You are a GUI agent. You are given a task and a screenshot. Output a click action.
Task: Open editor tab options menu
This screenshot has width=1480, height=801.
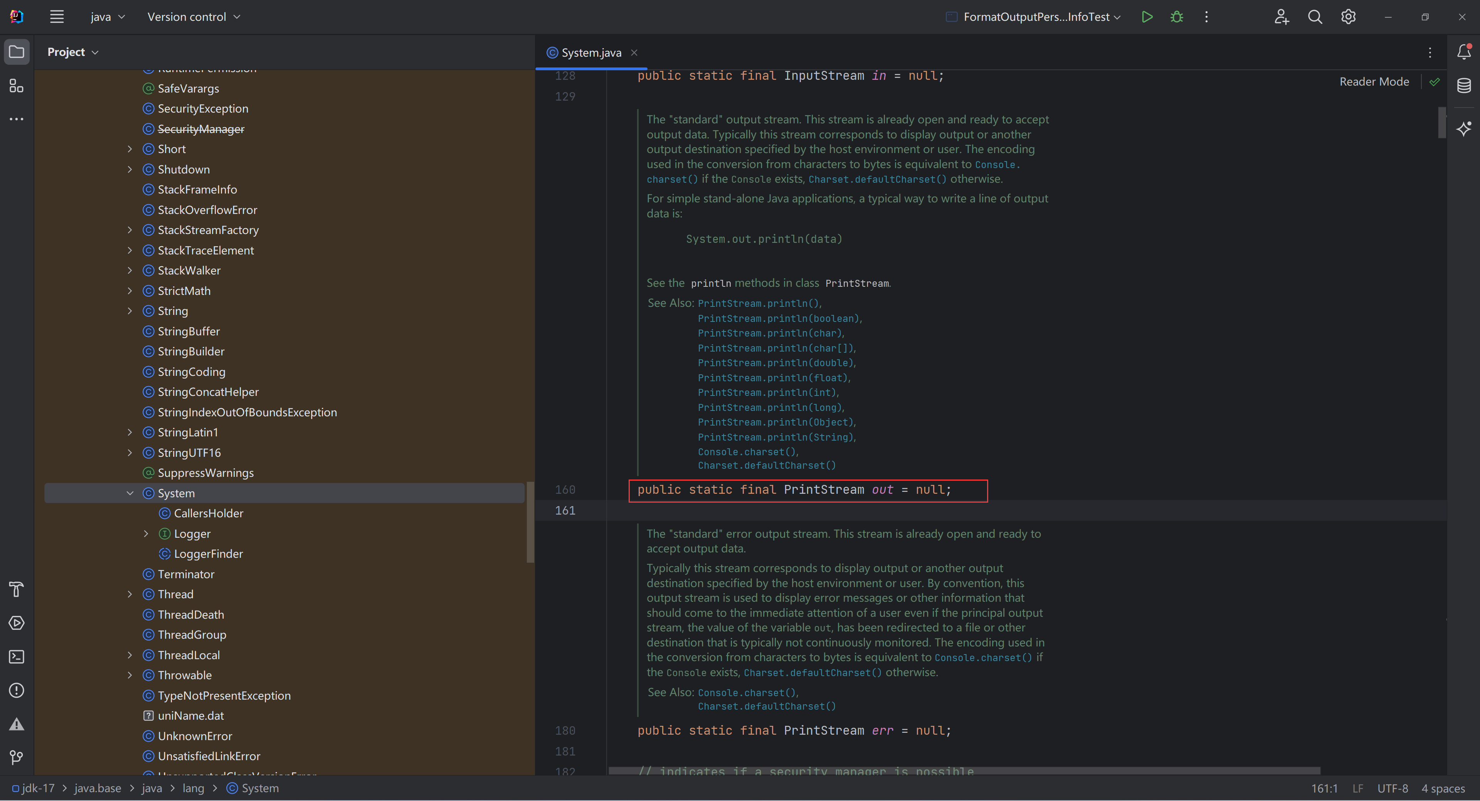pyautogui.click(x=1430, y=52)
